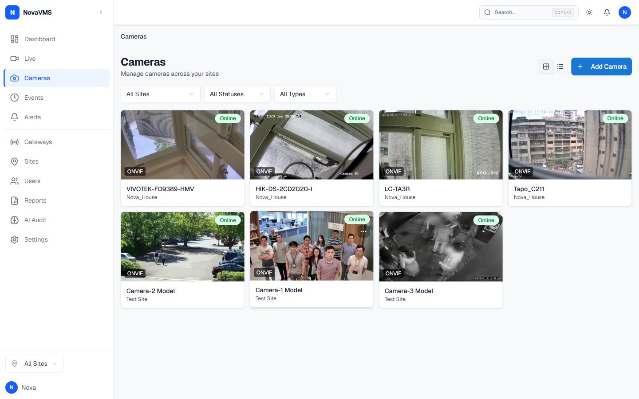
Task: Open the three-dot menu on Camera-1 Model
Action: pos(363,231)
